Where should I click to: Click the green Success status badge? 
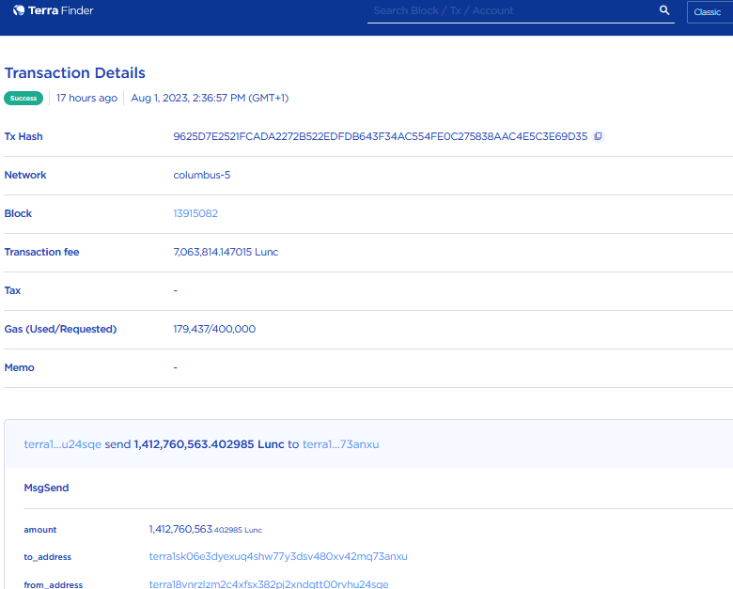23,98
